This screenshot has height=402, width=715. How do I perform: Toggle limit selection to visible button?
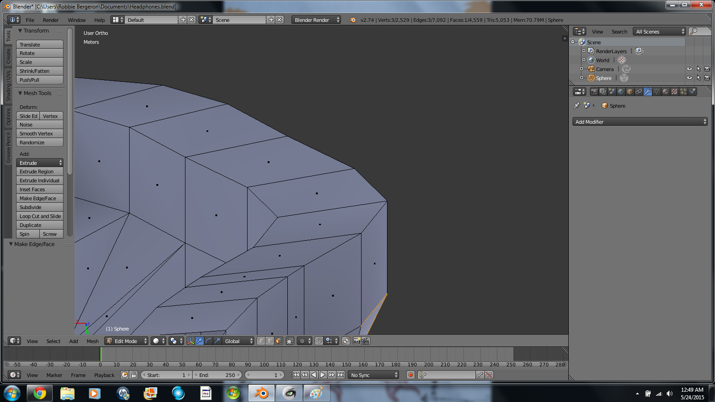290,341
